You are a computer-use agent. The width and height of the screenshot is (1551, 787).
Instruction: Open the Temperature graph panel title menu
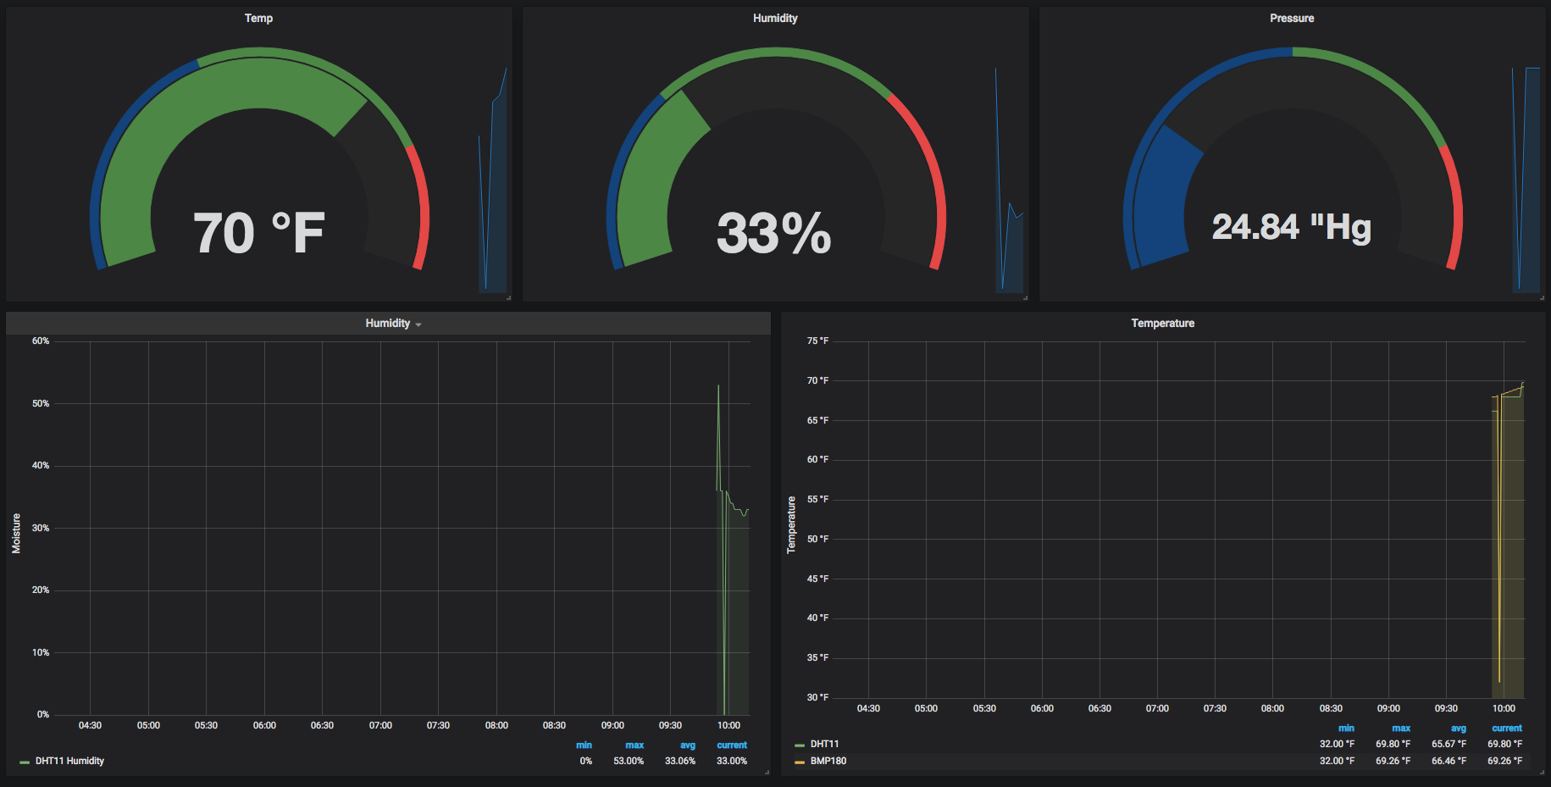click(1162, 323)
